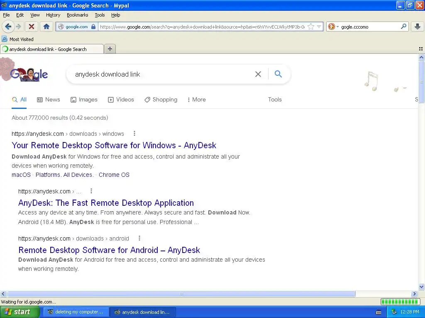Switch to Shopping results

point(161,99)
